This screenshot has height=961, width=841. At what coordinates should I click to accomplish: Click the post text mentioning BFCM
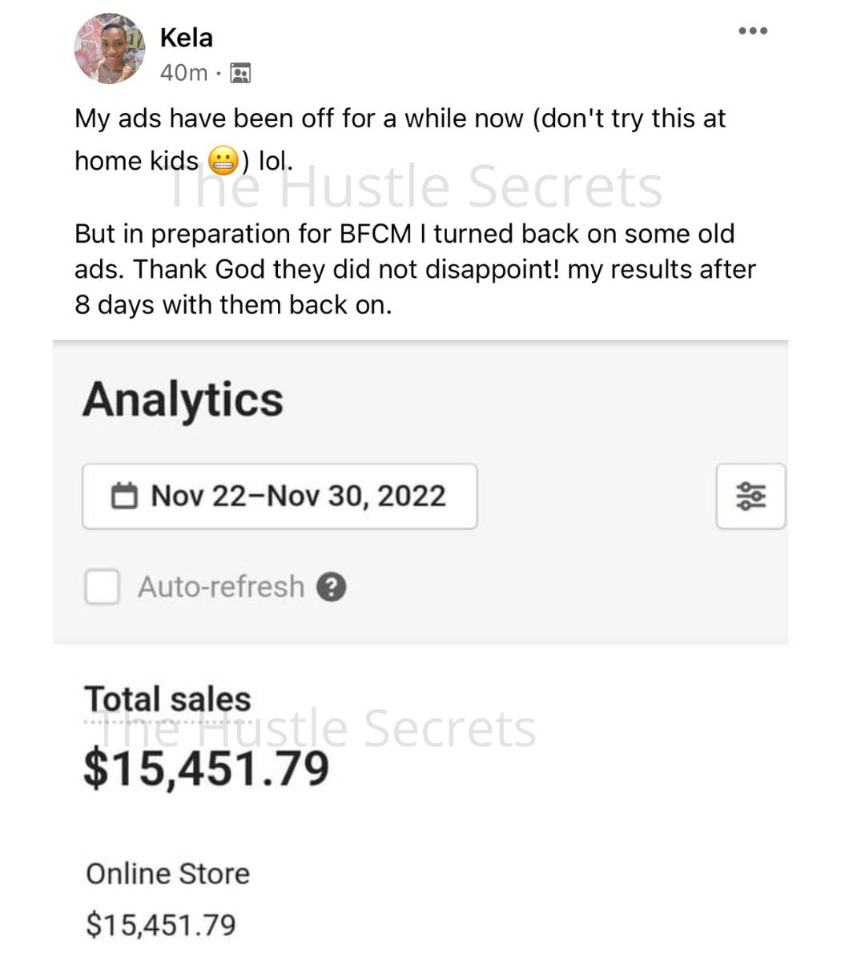click(415, 269)
